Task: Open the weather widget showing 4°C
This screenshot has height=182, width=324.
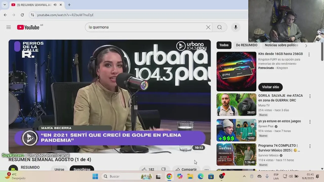Action: coord(15,176)
